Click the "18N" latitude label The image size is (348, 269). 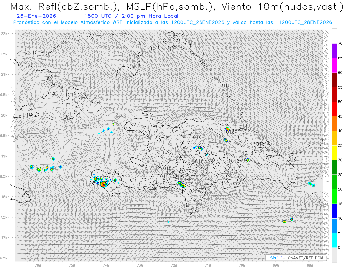pyautogui.click(x=4, y=197)
